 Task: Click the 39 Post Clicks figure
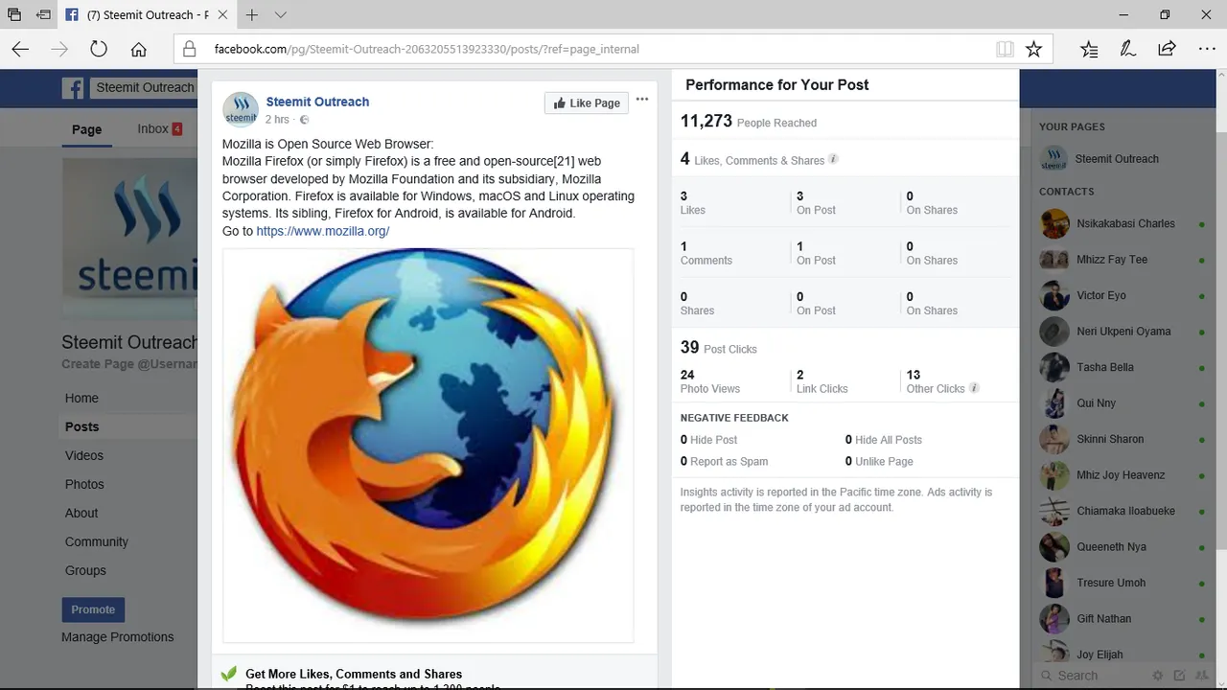click(x=689, y=347)
